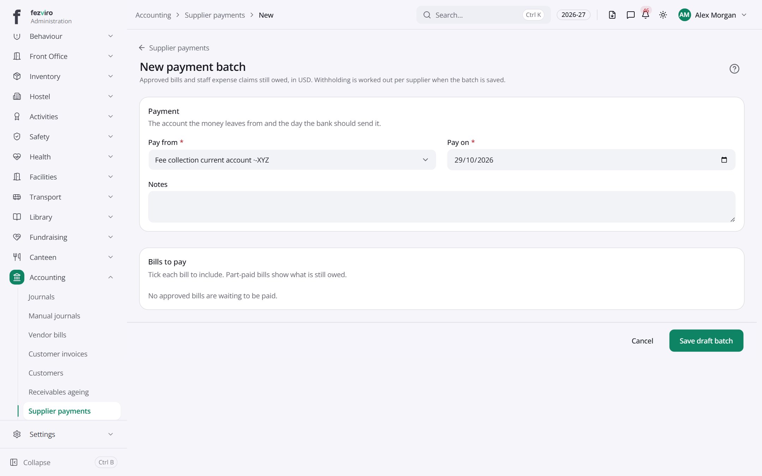Open the Pay from account dropdown

(292, 160)
